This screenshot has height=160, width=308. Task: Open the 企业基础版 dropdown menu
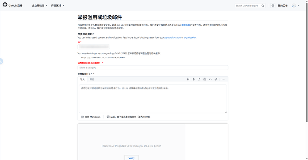pos(40,6)
